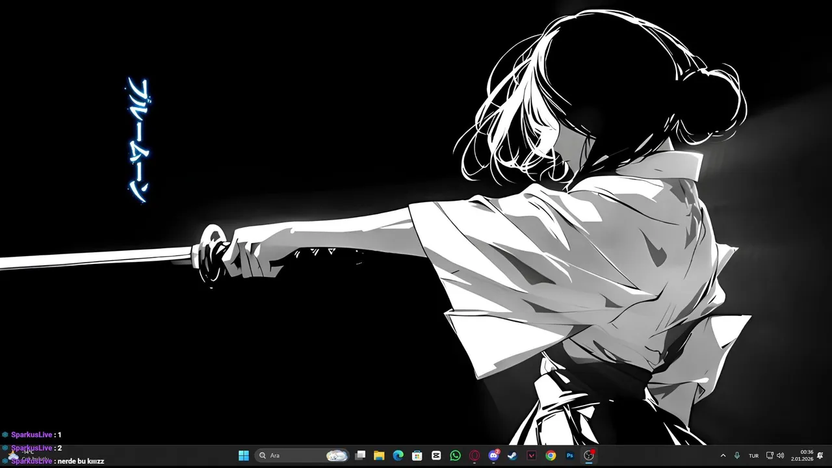Open the clock showing 00:36
Screen dimensions: 832x468
click(x=802, y=456)
